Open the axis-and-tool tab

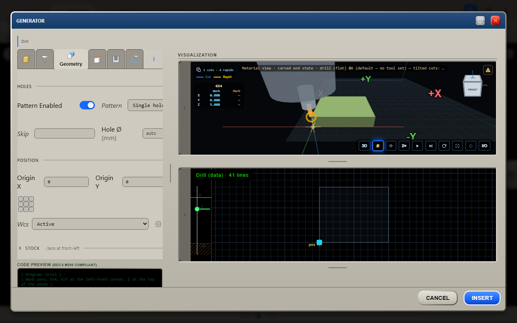[x=135, y=59]
